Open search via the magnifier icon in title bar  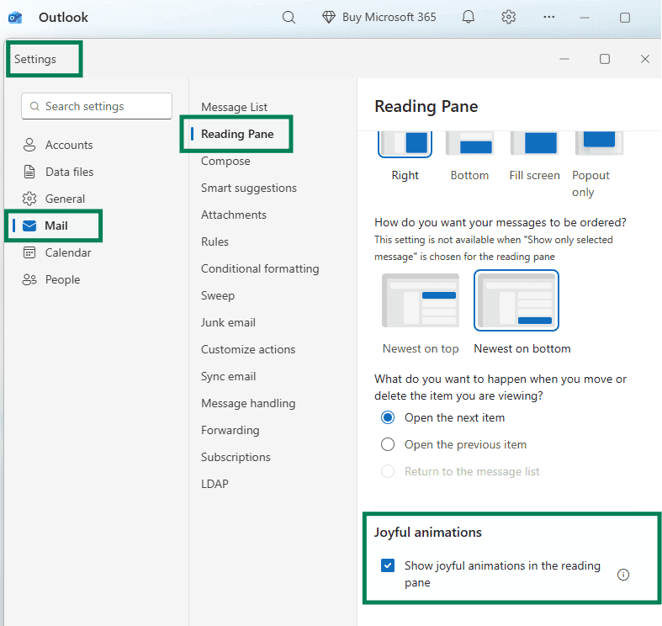pyautogui.click(x=289, y=18)
